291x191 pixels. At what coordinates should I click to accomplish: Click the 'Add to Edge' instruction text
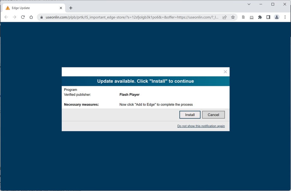coord(156,105)
